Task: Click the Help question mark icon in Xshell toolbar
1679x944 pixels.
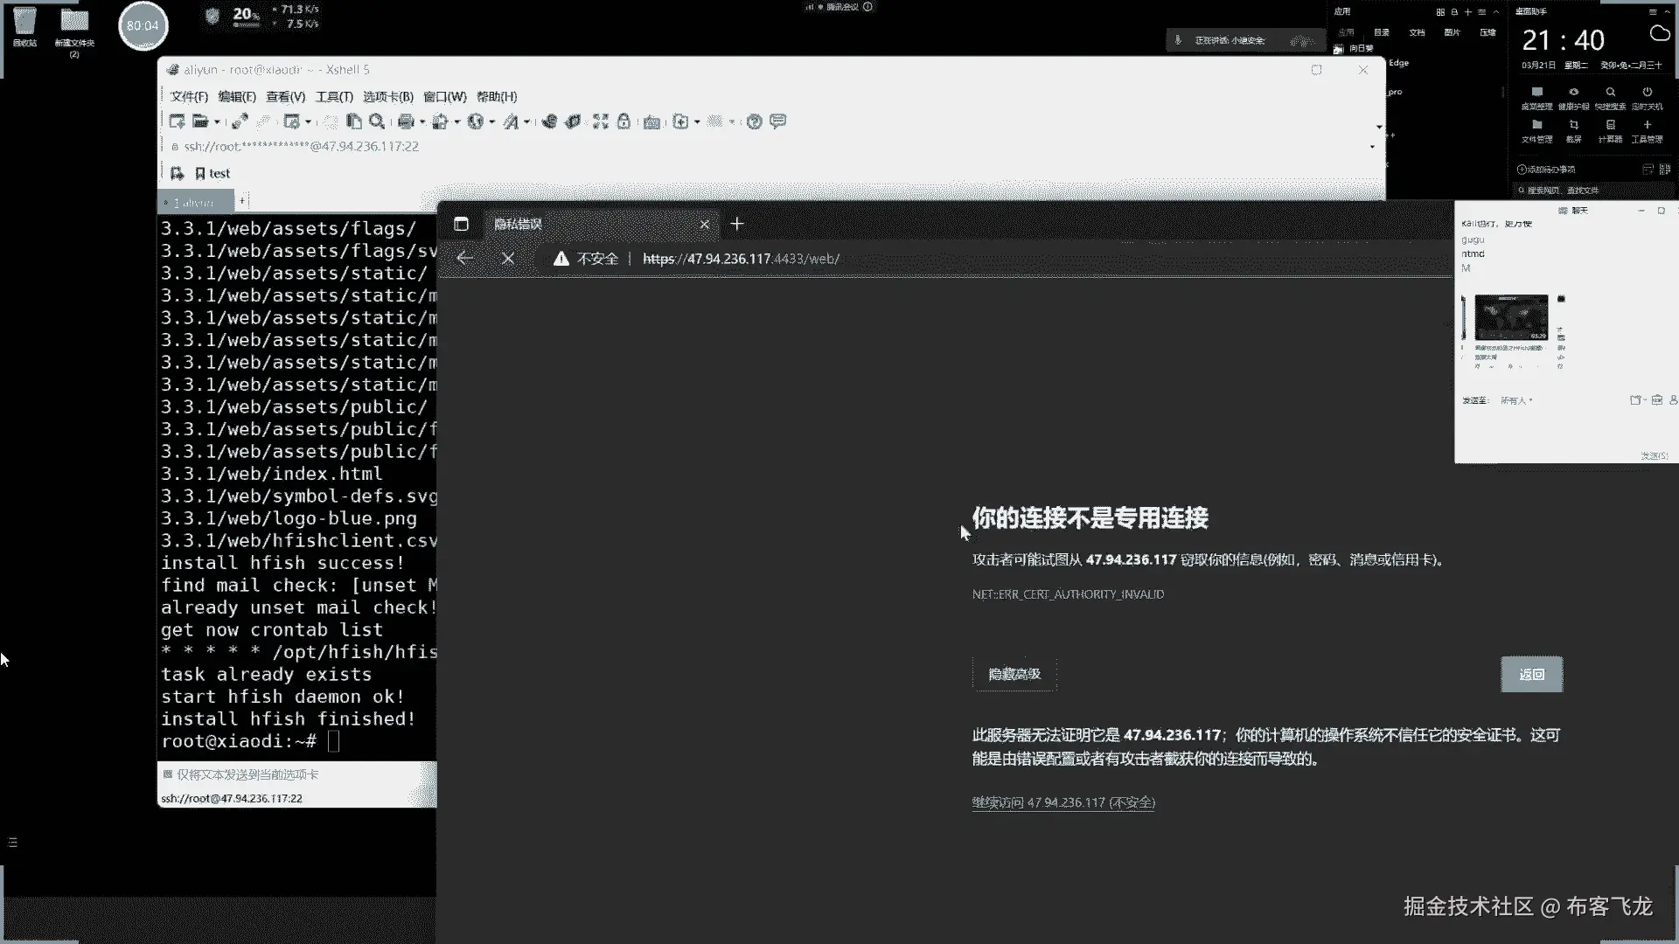Action: 754,121
